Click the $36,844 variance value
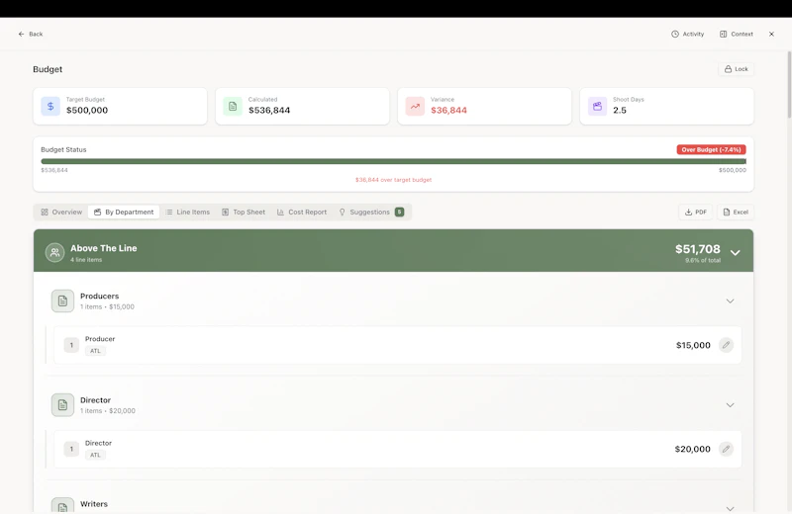This screenshot has height=514, width=792. [448, 111]
